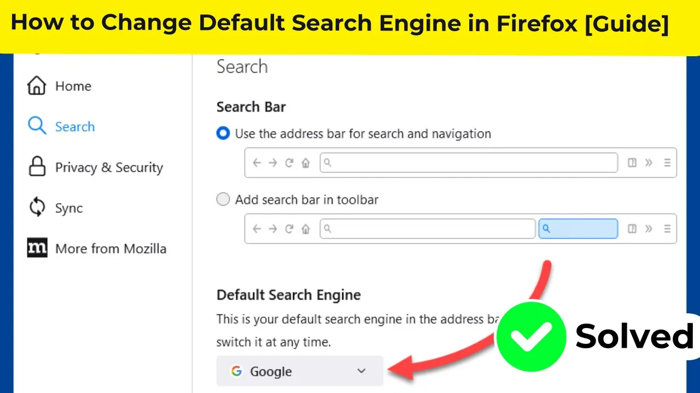Click the Home house icon in sidebar
The image size is (700, 393).
coord(37,86)
